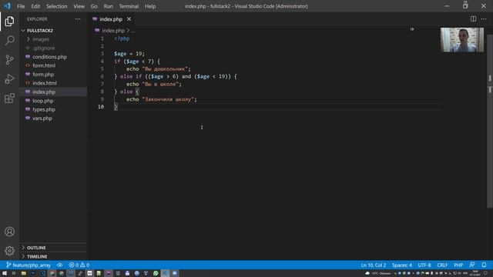Open conditions.php in the explorer
The width and height of the screenshot is (493, 277).
[49, 57]
